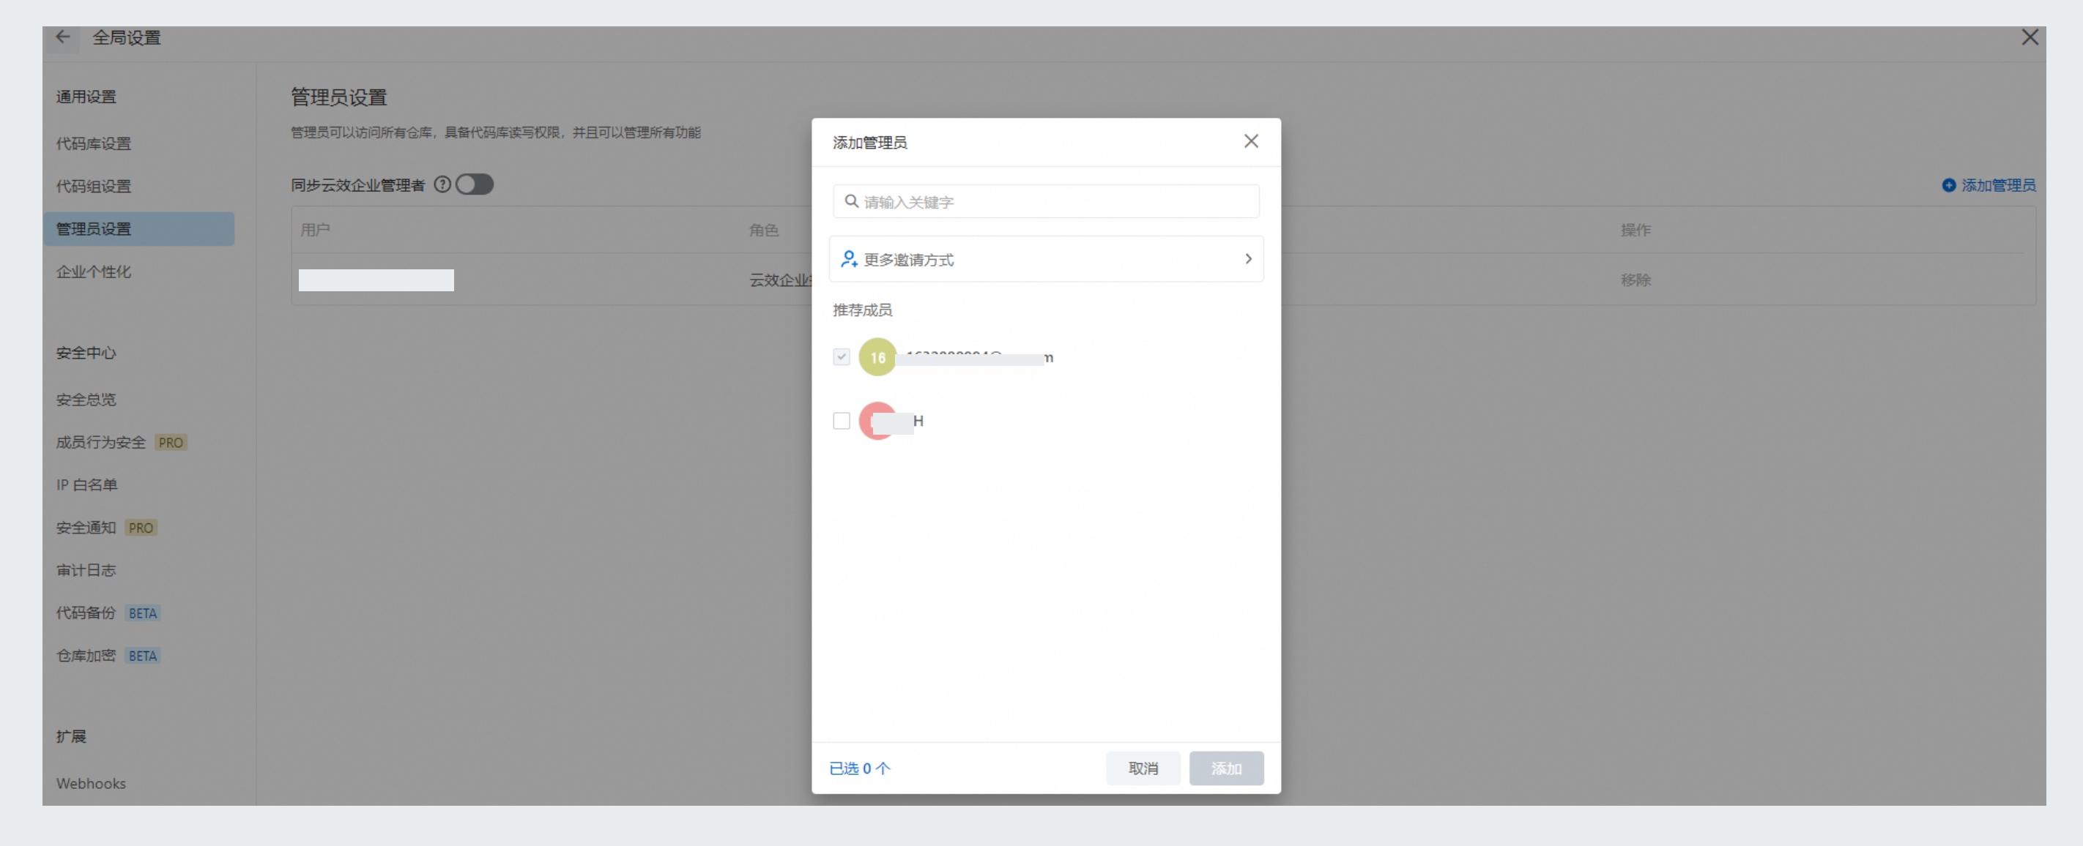2083x846 pixels.
Task: Check the box for the member ending in H
Action: click(x=841, y=421)
